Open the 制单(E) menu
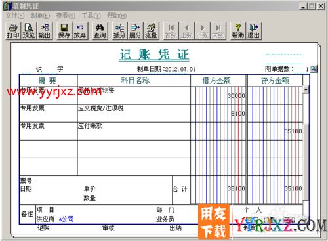328x241 pixels. click(40, 16)
